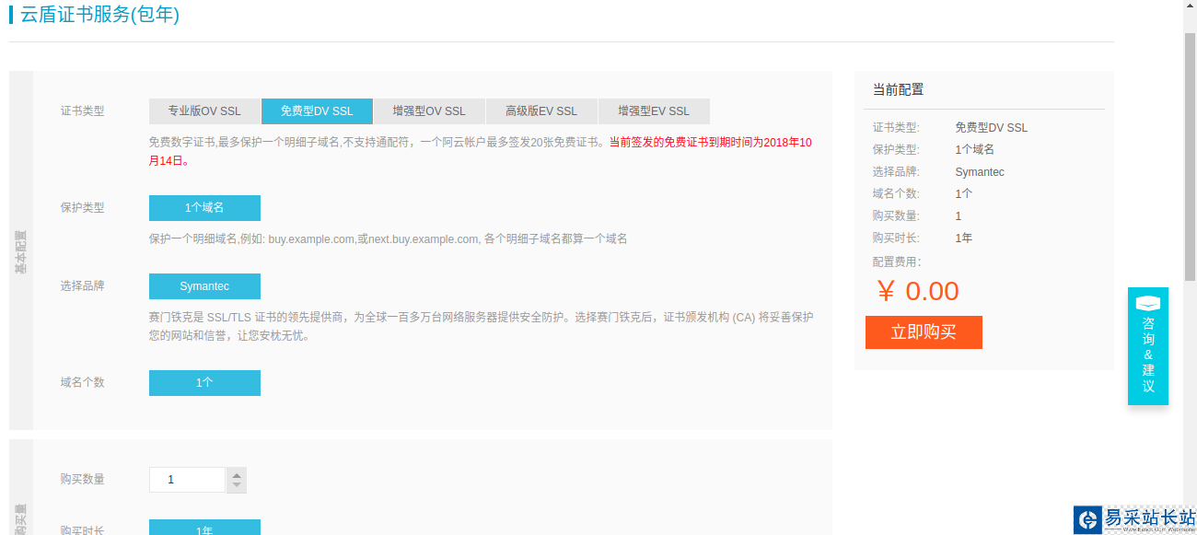Click the 购买数量 label in the form
The image size is (1197, 535).
point(83,480)
